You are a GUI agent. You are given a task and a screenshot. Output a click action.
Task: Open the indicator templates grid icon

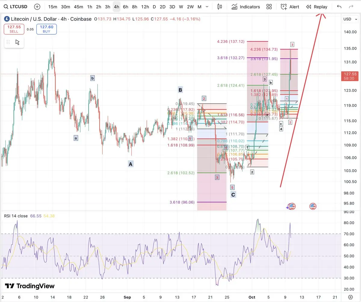point(269,7)
